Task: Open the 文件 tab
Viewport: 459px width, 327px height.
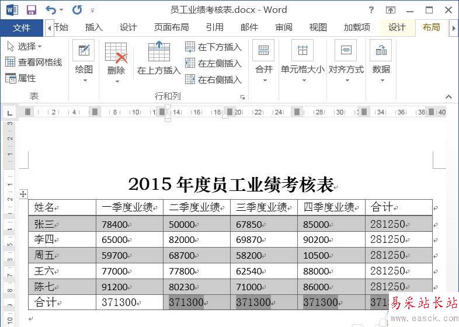Action: click(22, 28)
